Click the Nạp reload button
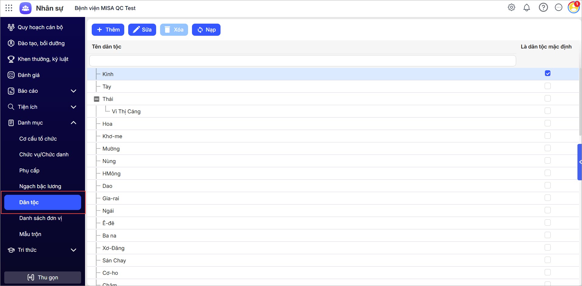 (x=206, y=30)
